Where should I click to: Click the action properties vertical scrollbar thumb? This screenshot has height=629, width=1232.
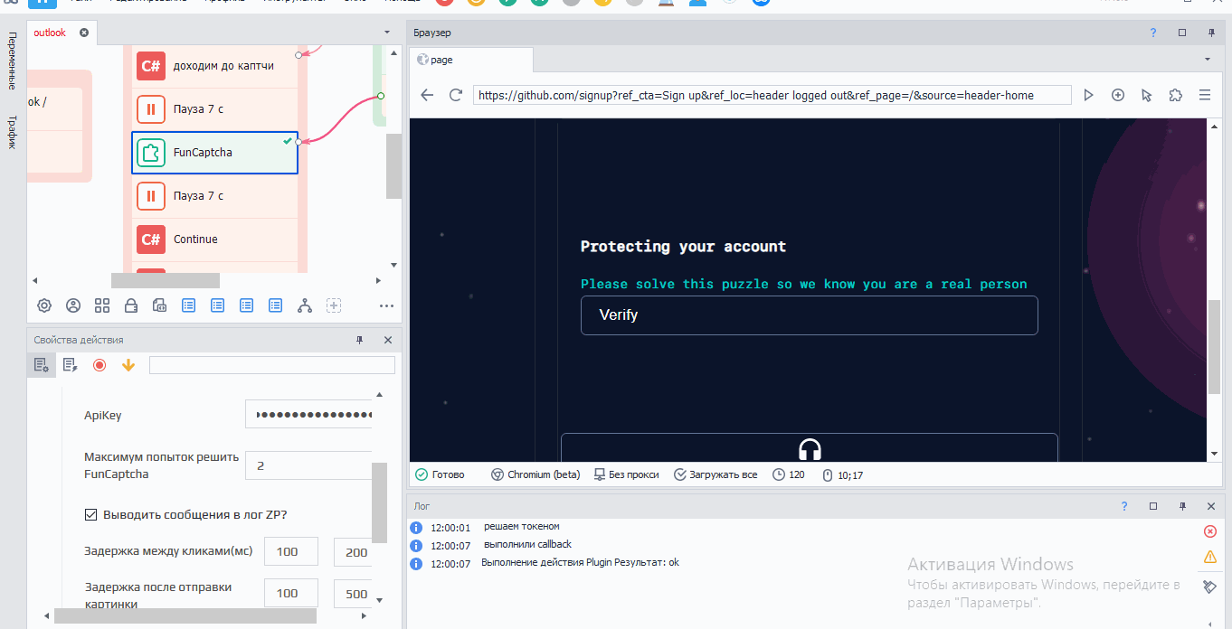click(x=380, y=502)
